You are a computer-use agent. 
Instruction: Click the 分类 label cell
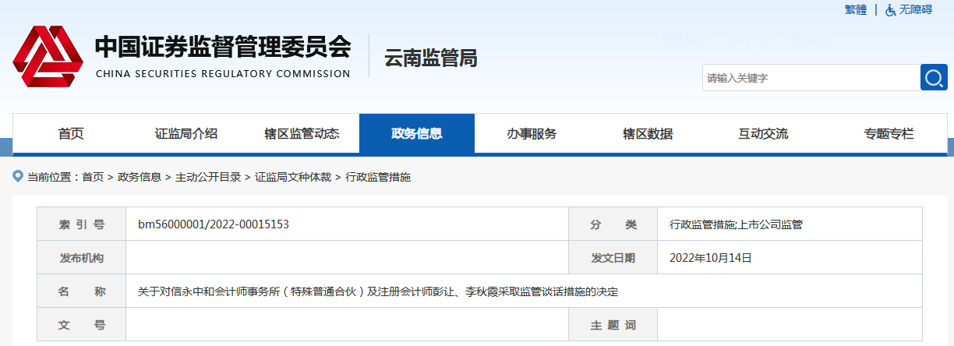point(613,224)
